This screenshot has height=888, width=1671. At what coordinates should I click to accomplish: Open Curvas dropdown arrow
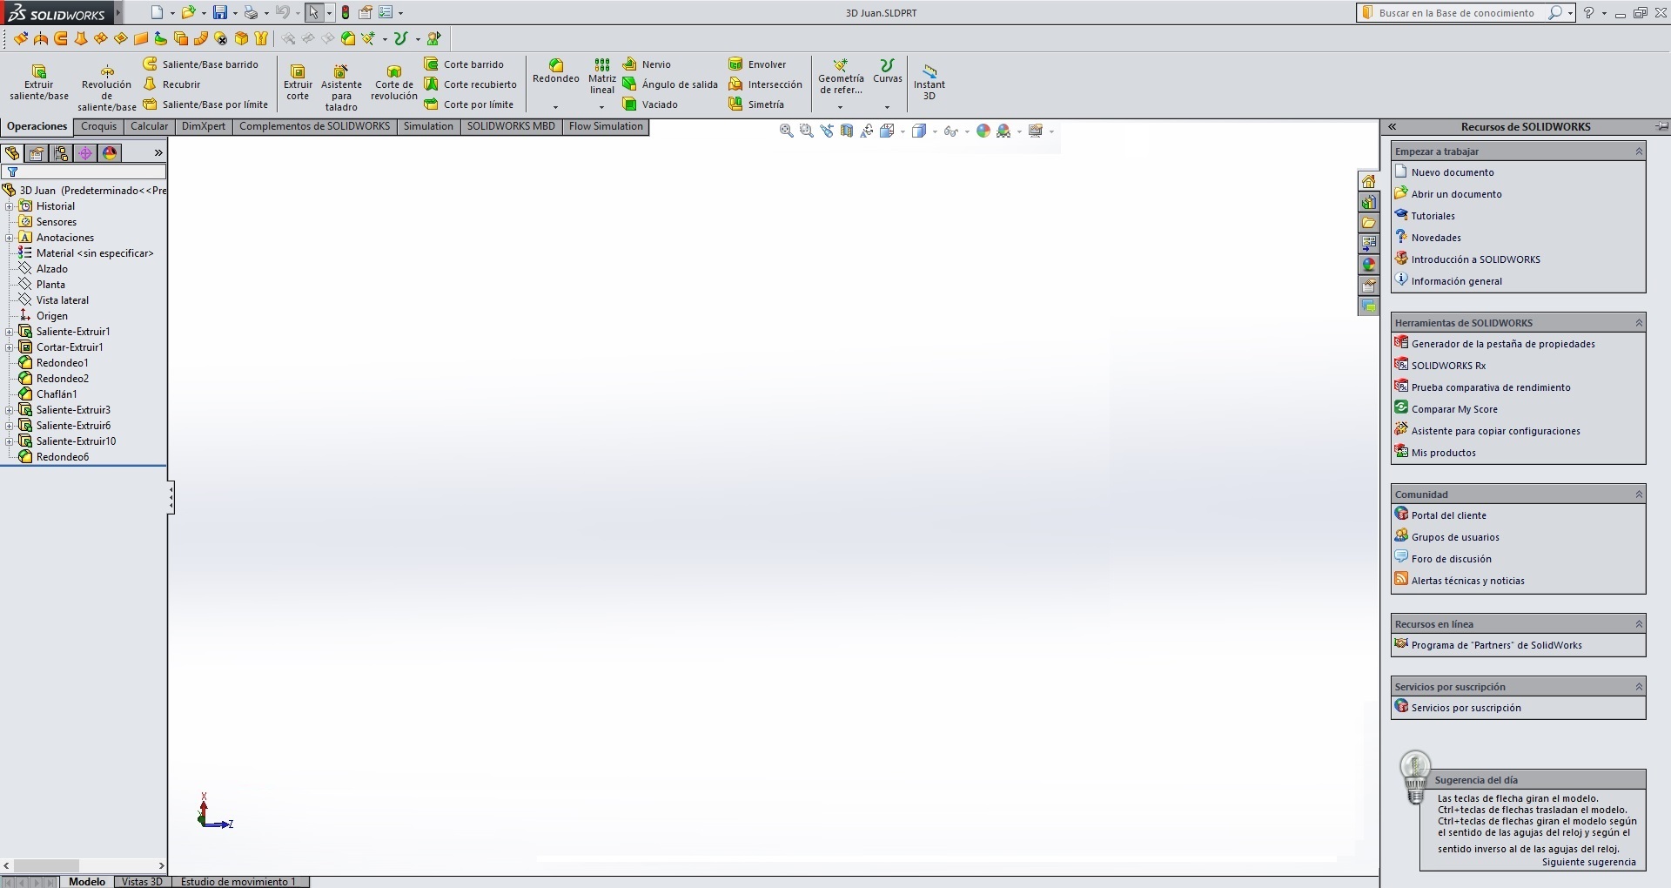pos(887,107)
